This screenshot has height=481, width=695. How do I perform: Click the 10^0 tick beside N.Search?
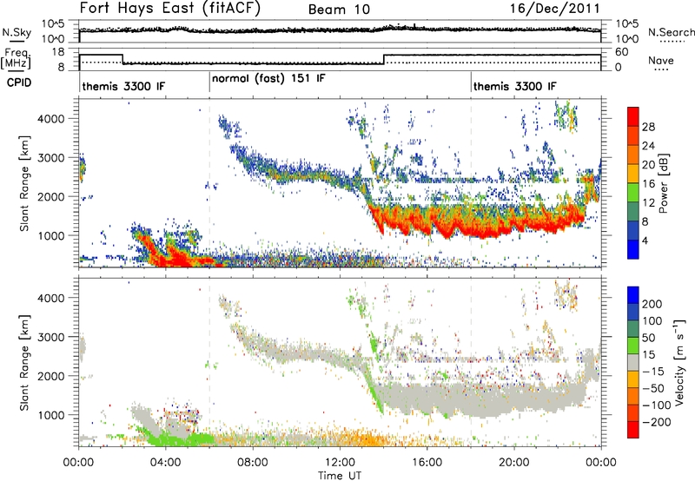(x=626, y=38)
